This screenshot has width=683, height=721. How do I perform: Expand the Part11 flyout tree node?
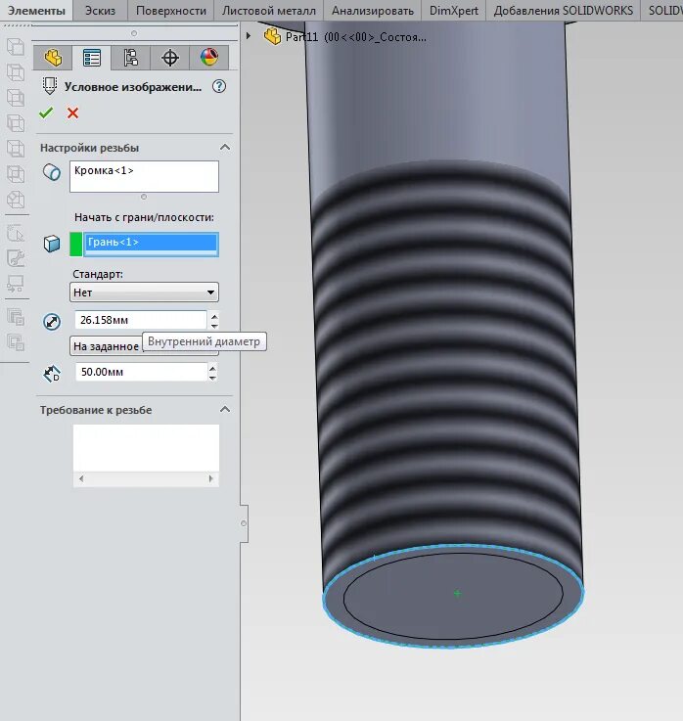(x=249, y=35)
